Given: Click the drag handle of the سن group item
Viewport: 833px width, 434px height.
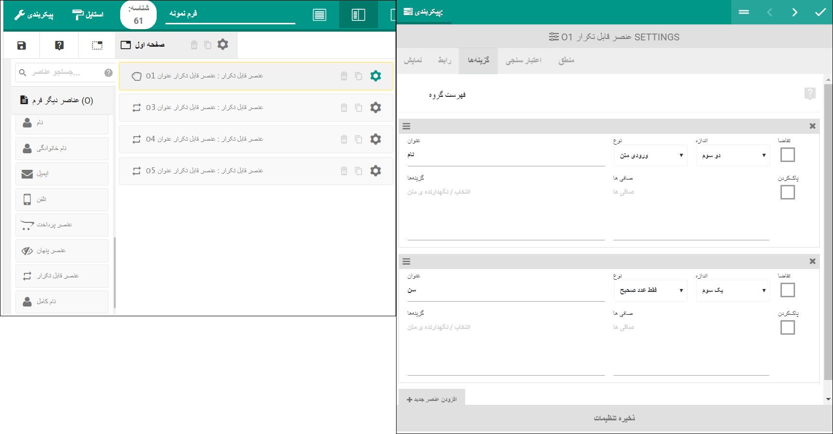Looking at the screenshot, I should pos(406,261).
